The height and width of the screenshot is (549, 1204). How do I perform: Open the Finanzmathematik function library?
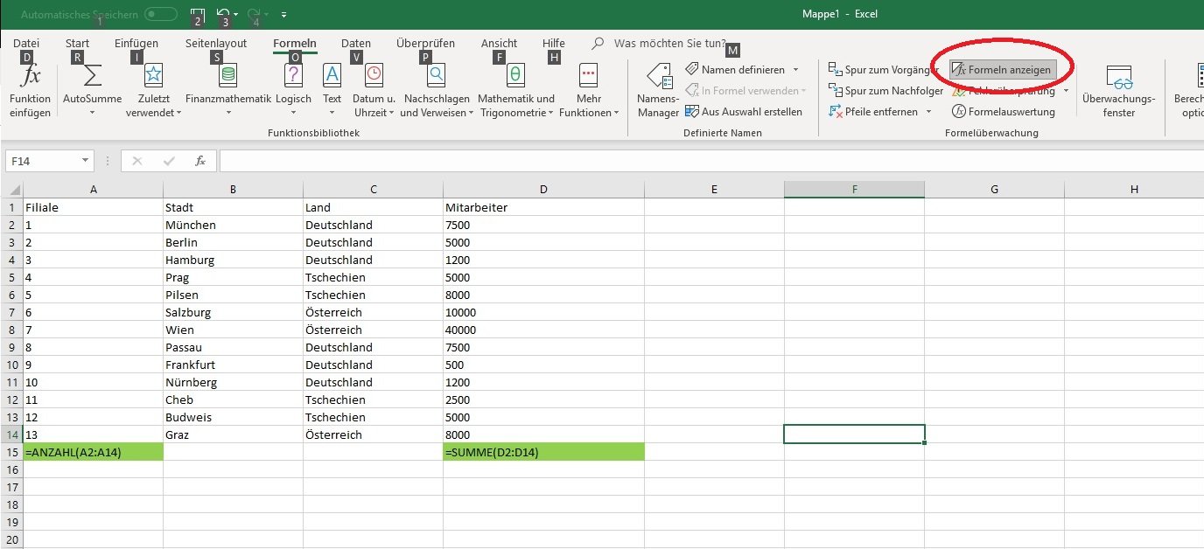(227, 76)
